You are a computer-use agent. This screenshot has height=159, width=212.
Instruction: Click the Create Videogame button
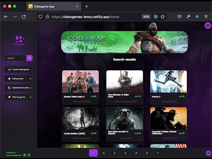[x=19, y=69]
